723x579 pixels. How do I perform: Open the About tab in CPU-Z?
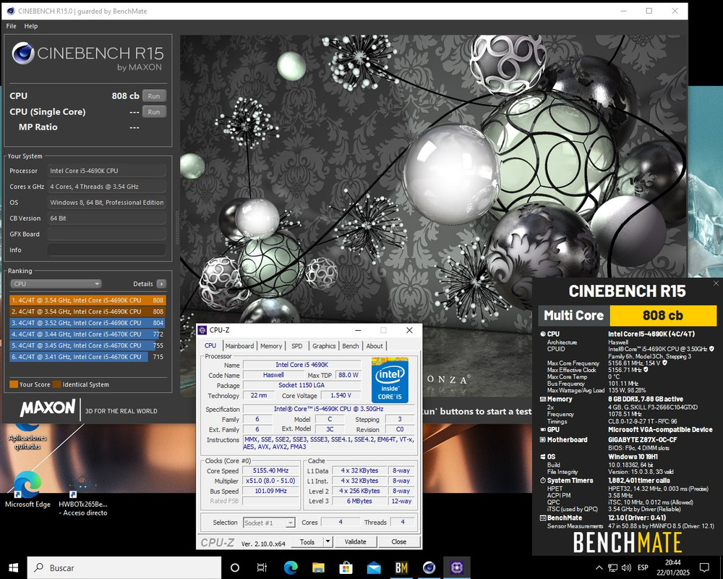click(375, 346)
